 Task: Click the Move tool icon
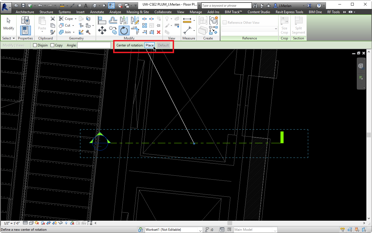[102, 30]
